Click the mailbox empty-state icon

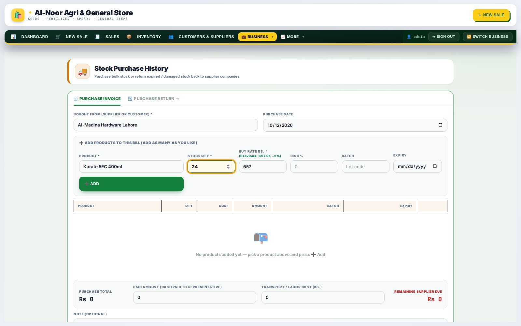tap(260, 238)
